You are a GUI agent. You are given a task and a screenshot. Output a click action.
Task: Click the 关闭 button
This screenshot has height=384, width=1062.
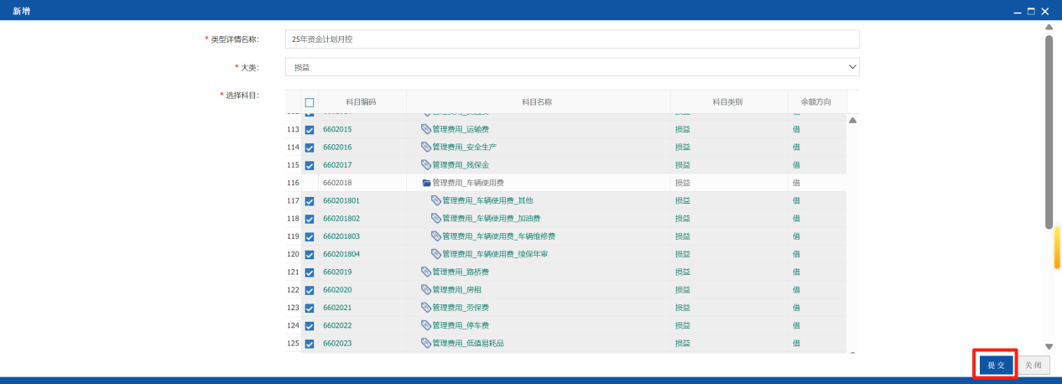[1033, 365]
